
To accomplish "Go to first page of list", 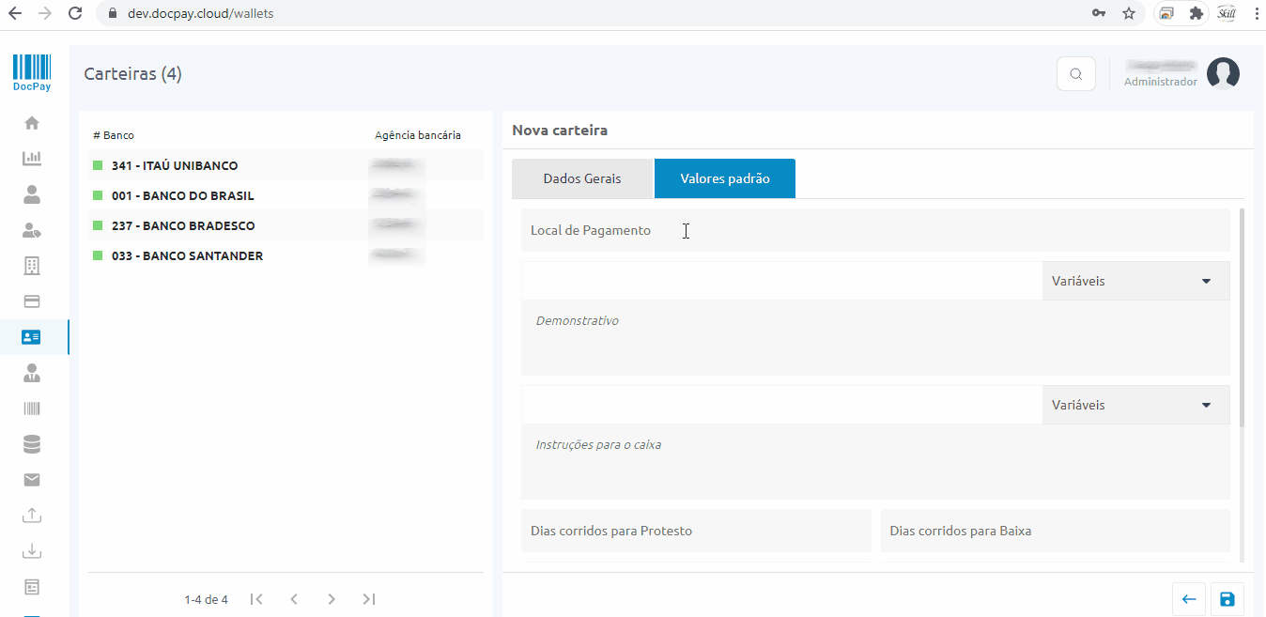I will pyautogui.click(x=256, y=599).
